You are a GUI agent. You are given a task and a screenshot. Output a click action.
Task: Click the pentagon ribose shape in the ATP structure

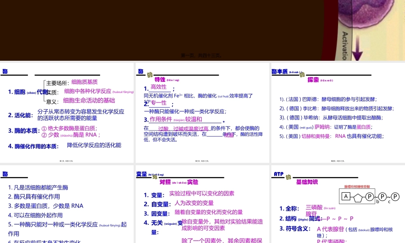(358, 197)
